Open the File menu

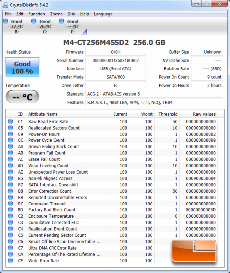8,14
